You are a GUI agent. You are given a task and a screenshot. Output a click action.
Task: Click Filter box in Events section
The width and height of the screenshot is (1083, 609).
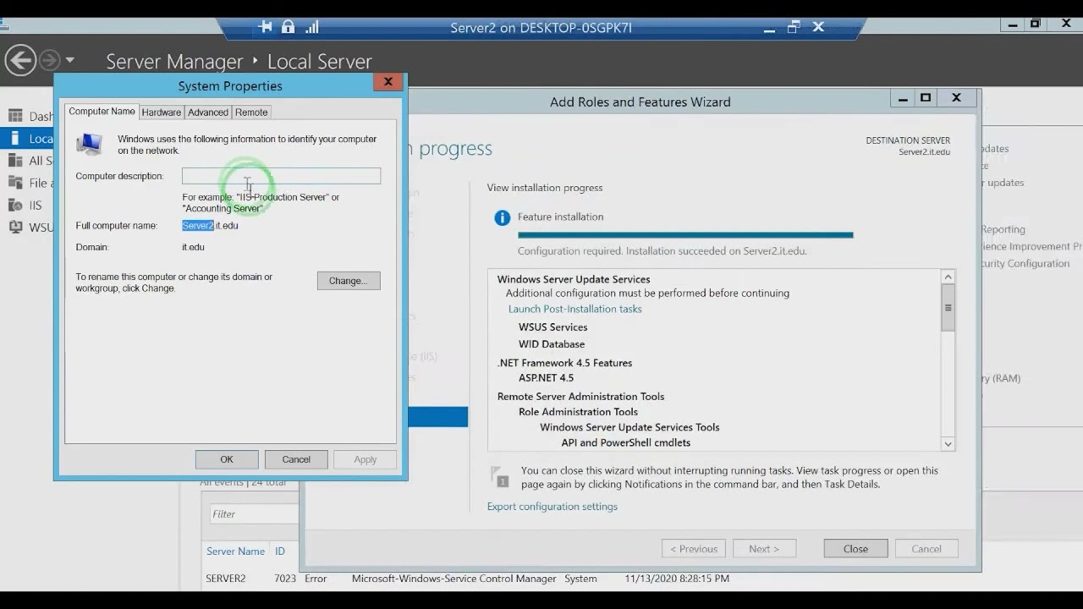point(253,513)
